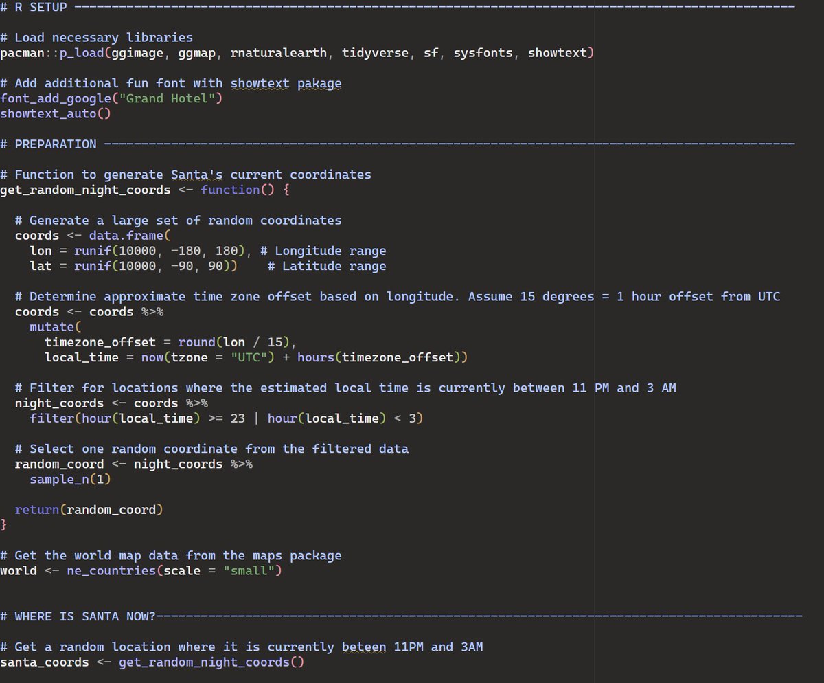Click the 'ggmap' package name
Viewport: 824px width, 683px height.
click(197, 53)
